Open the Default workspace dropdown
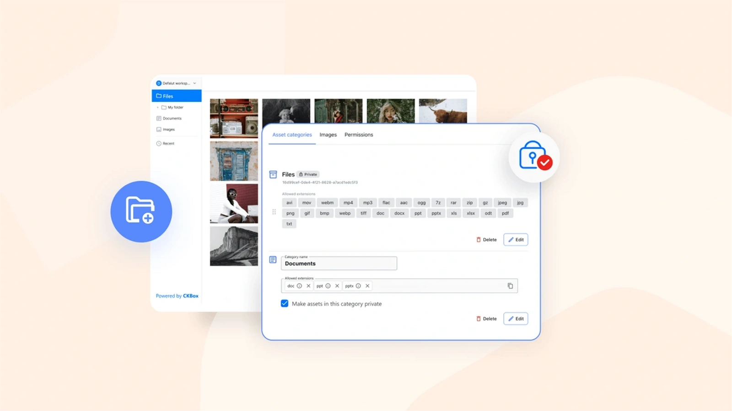732x411 pixels. (x=176, y=83)
